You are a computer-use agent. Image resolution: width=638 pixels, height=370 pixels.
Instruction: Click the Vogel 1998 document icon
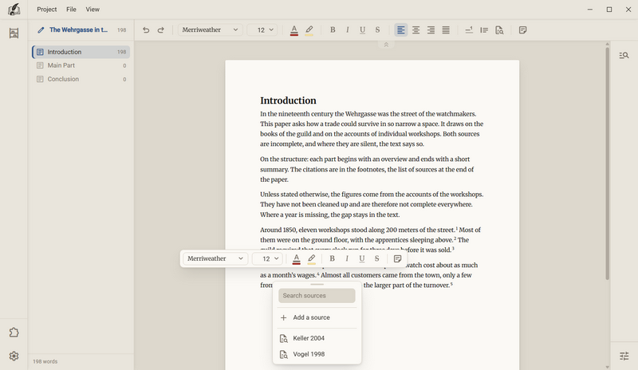(x=284, y=354)
